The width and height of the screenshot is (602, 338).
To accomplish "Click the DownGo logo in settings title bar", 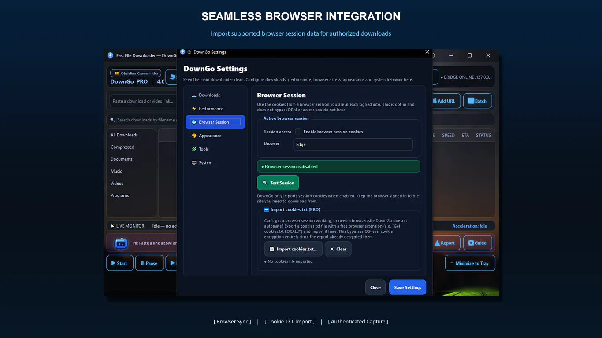I will point(182,52).
